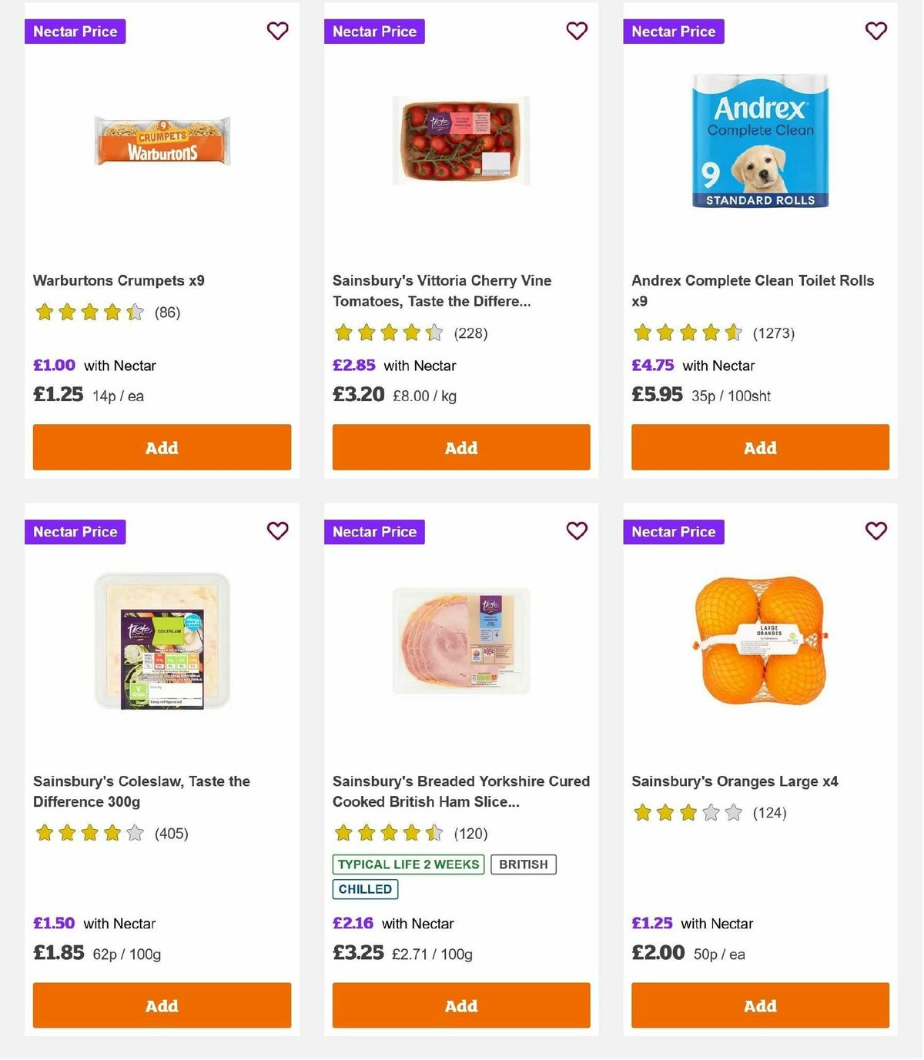The height and width of the screenshot is (1060, 924).
Task: Select the BRITISH tag on the ham product
Action: 524,864
